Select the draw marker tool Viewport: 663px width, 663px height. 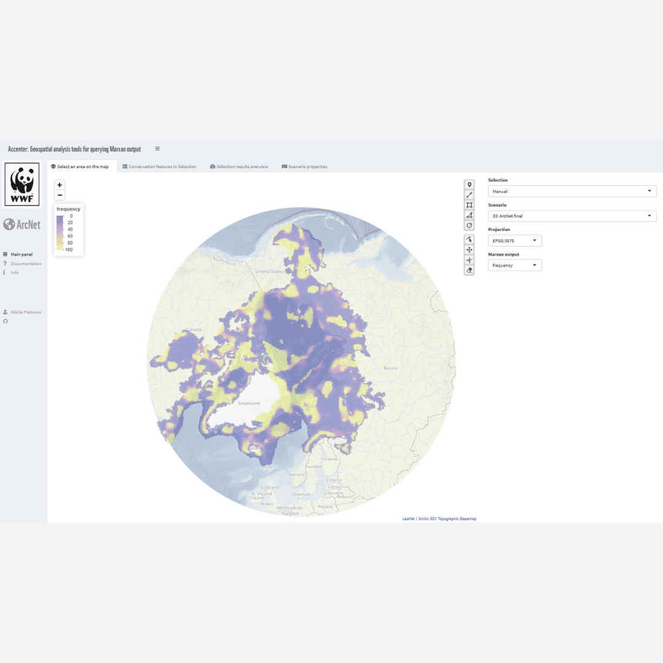point(470,185)
